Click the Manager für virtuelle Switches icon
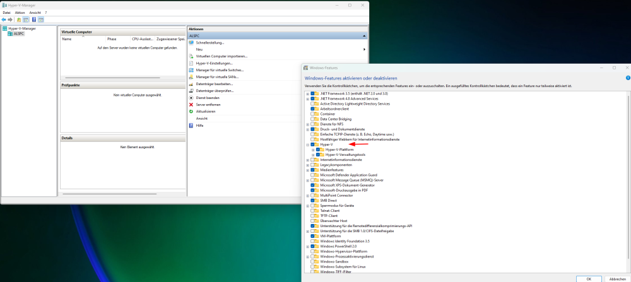 [192, 70]
